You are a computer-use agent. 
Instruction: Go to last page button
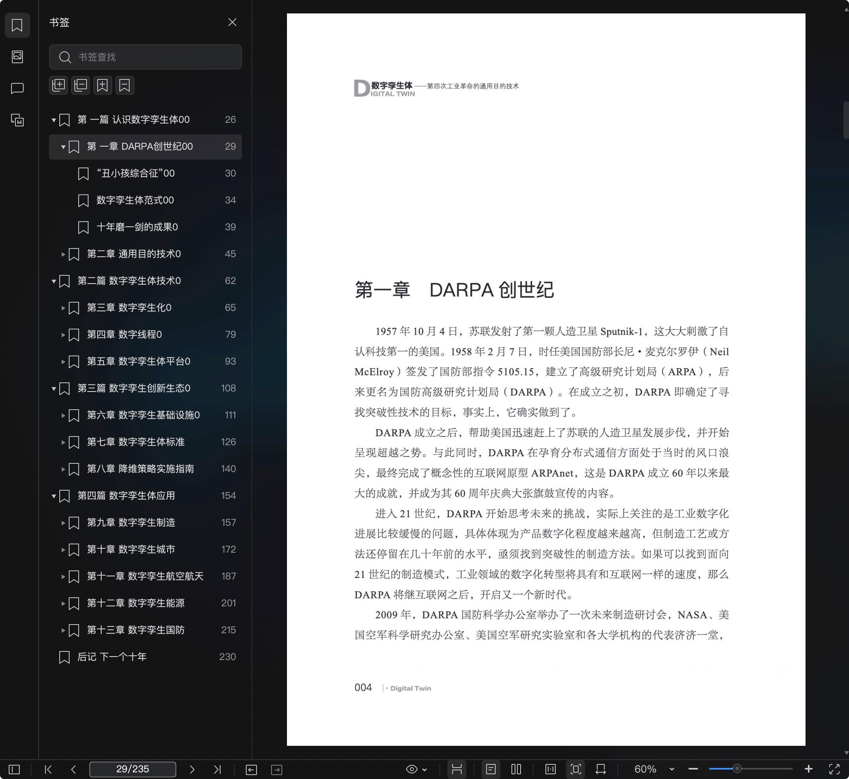(217, 769)
